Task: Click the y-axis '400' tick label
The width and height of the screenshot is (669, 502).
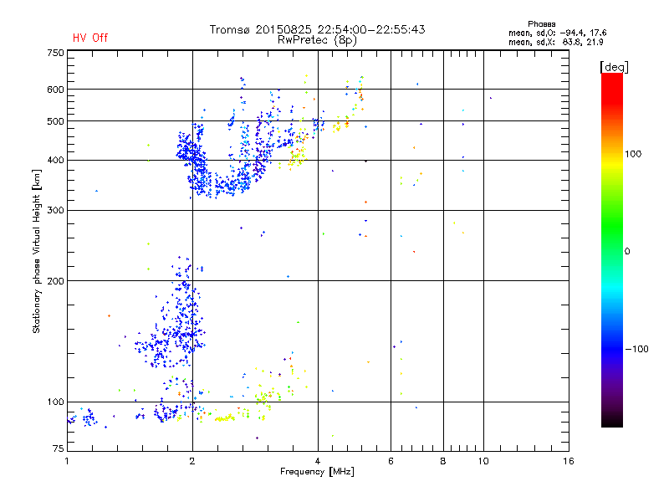Action: (55, 161)
